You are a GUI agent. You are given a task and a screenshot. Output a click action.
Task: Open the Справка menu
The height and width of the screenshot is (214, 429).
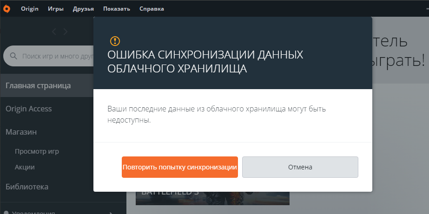point(151,9)
